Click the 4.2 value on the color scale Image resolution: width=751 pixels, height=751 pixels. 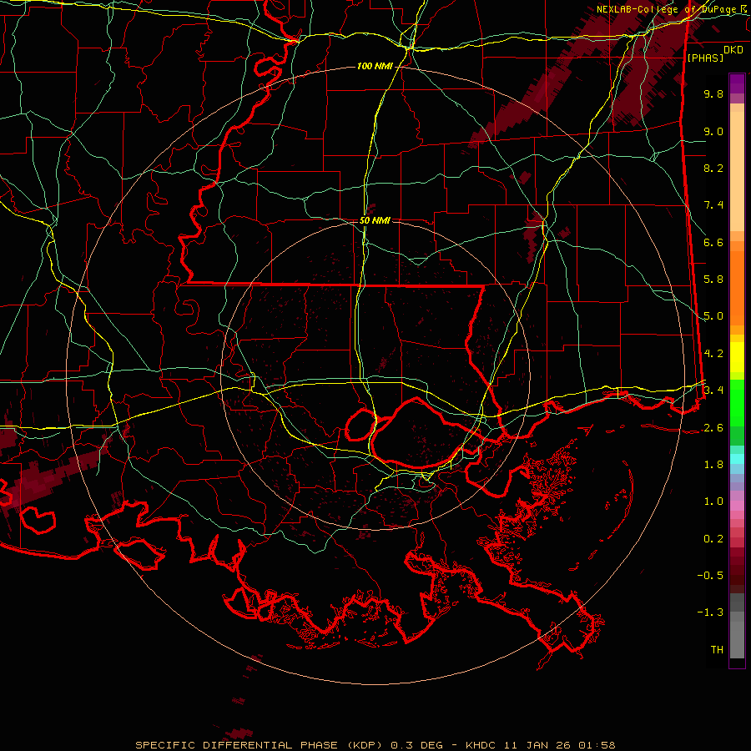point(713,354)
